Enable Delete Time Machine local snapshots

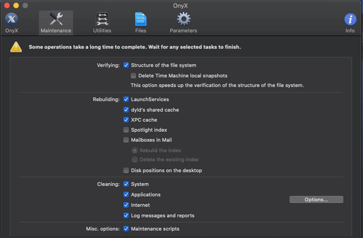click(x=134, y=76)
